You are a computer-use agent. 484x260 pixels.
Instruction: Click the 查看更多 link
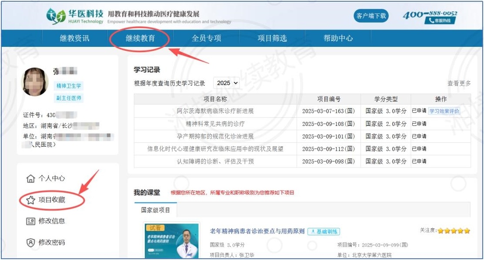point(459,83)
